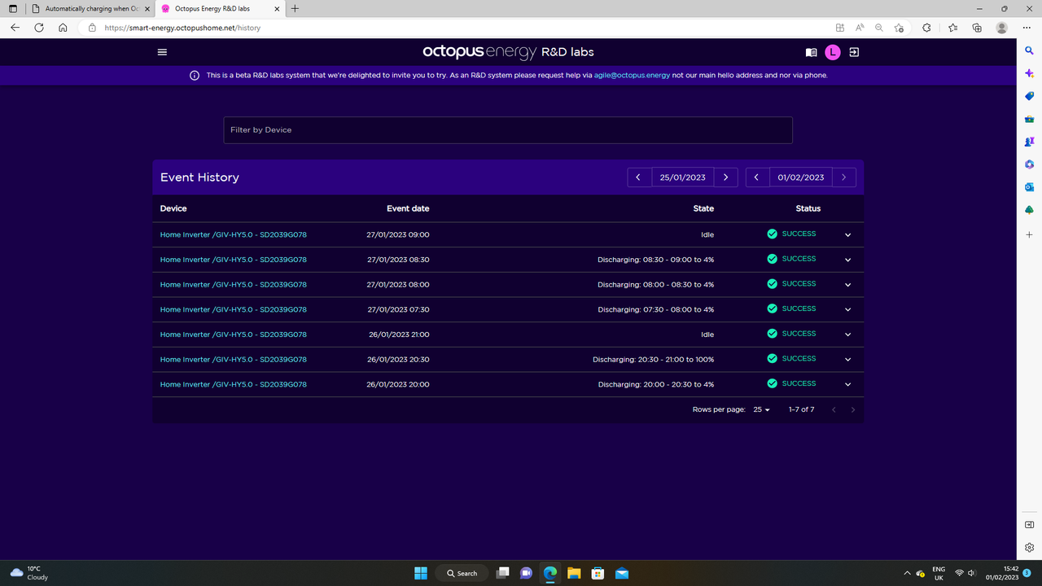This screenshot has width=1042, height=586.
Task: Expand the 27/01/2023 09:00 Idle event row
Action: [847, 235]
